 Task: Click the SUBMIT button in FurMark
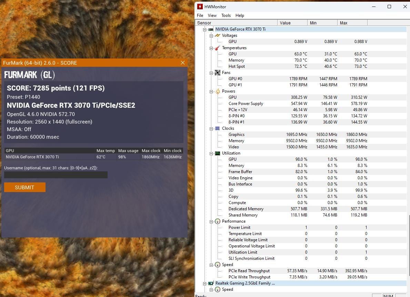coord(24,187)
